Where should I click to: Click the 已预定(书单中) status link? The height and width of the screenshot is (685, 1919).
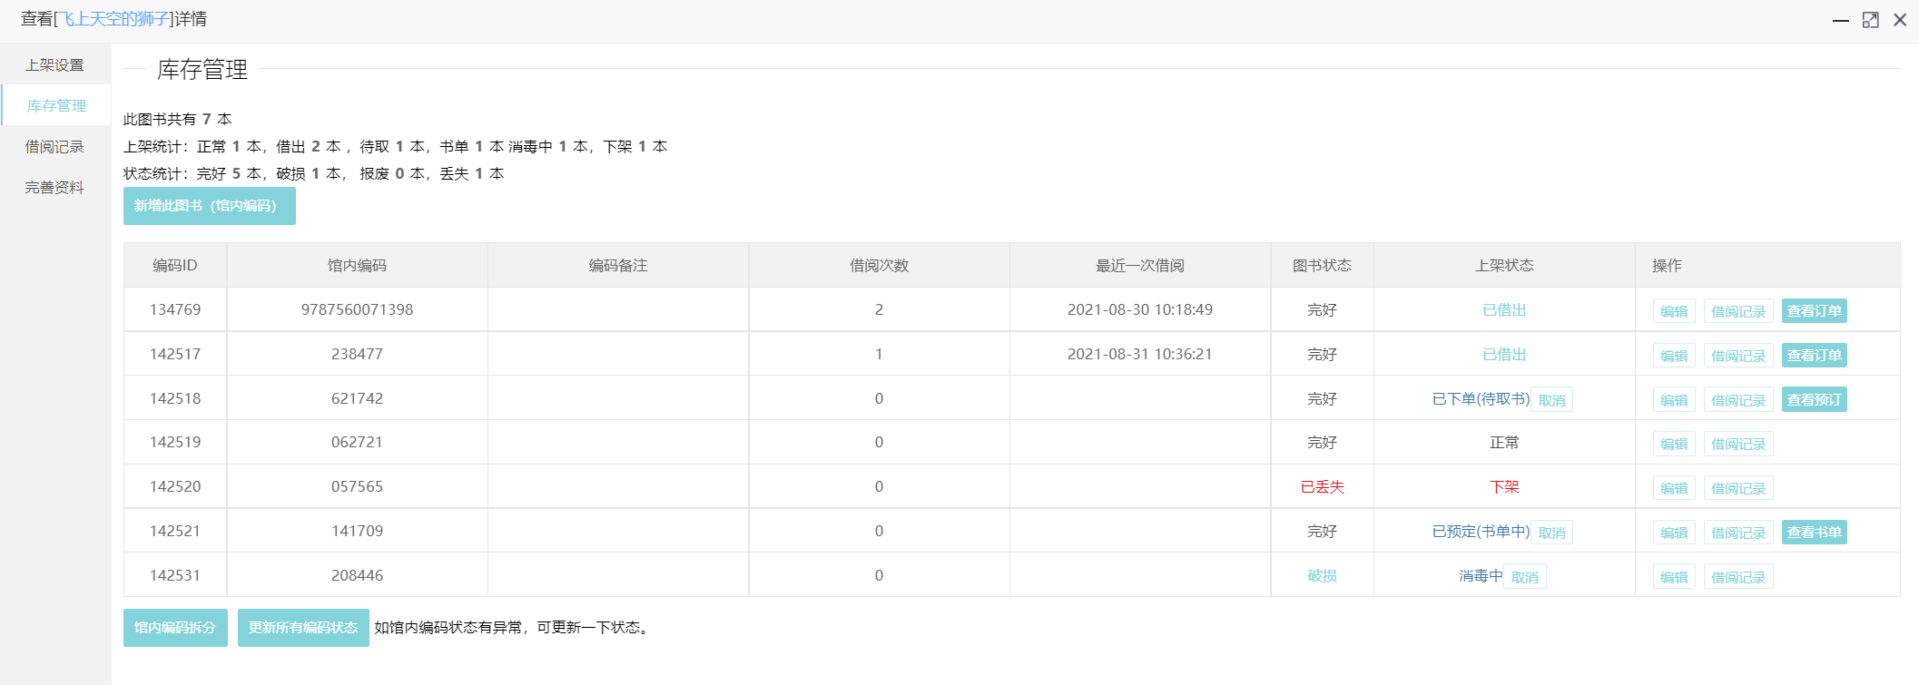(1481, 532)
